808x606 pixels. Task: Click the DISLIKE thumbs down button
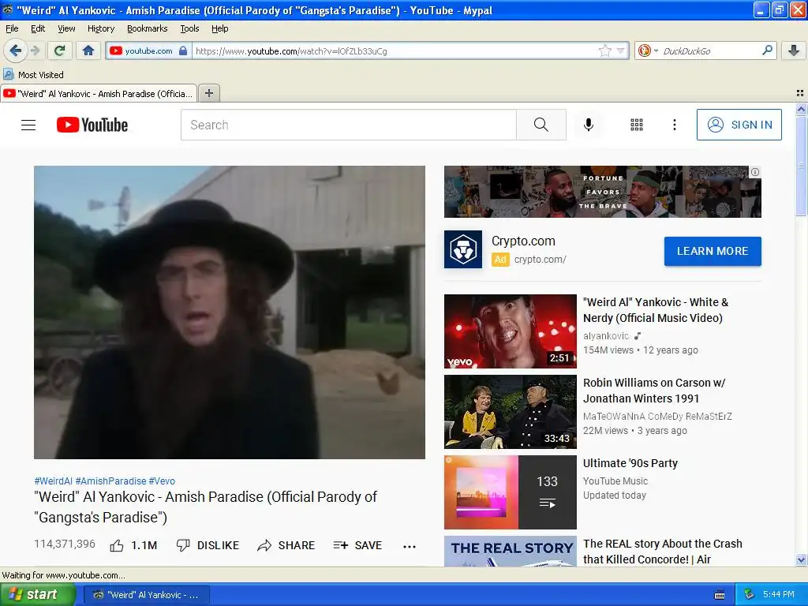pos(208,545)
